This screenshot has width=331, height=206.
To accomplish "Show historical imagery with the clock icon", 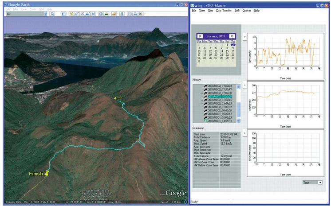I will point(101,14).
